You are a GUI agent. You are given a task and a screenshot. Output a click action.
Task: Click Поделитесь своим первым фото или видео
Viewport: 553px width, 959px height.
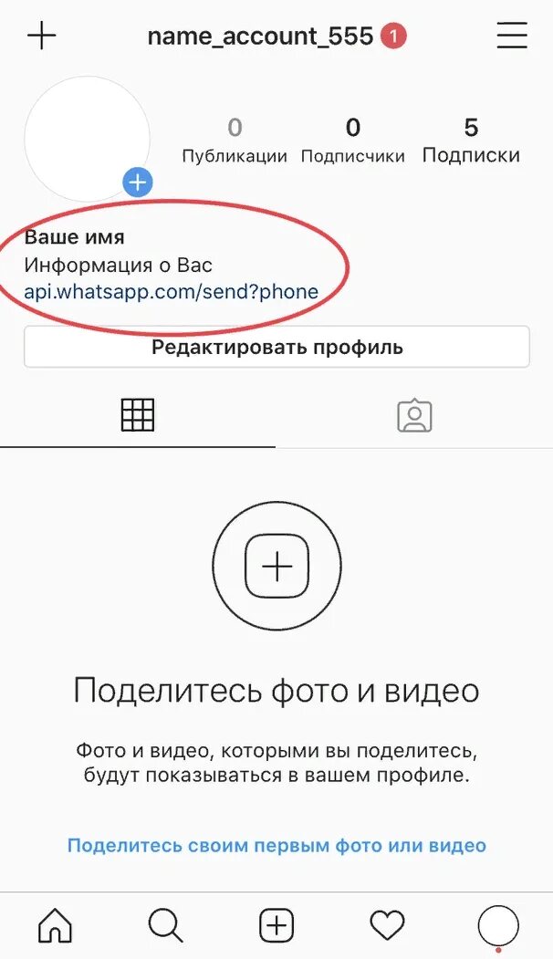(x=276, y=846)
